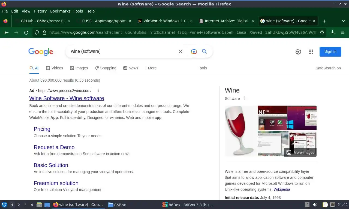This screenshot has width=349, height=209.
Task: Click the Sign in button
Action: click(330, 51)
